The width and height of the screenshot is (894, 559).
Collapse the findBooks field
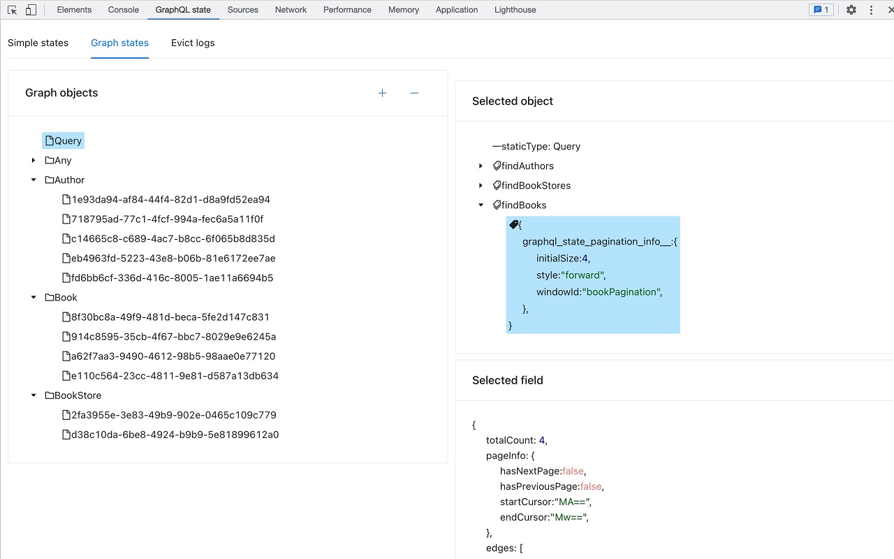[481, 205]
